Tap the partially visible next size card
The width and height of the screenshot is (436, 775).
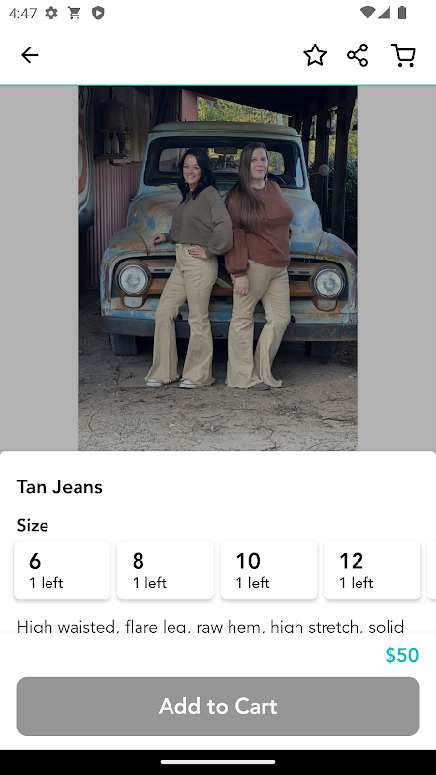pyautogui.click(x=431, y=570)
